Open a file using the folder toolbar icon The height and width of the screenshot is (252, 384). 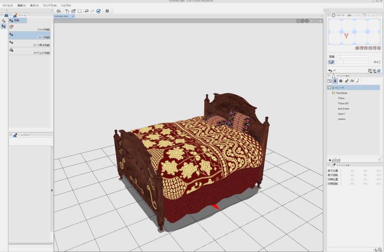73,11
